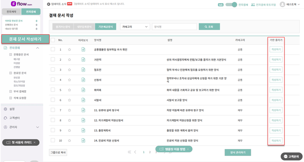Star the 출장계획서 form as favorite

pyautogui.click(x=69, y=131)
